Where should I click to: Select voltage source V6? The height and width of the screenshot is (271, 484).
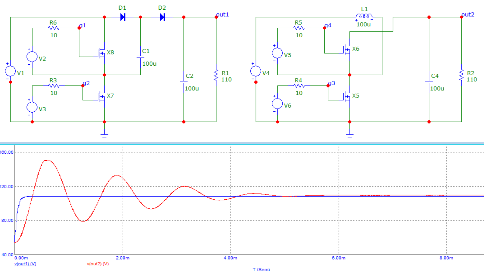277,103
